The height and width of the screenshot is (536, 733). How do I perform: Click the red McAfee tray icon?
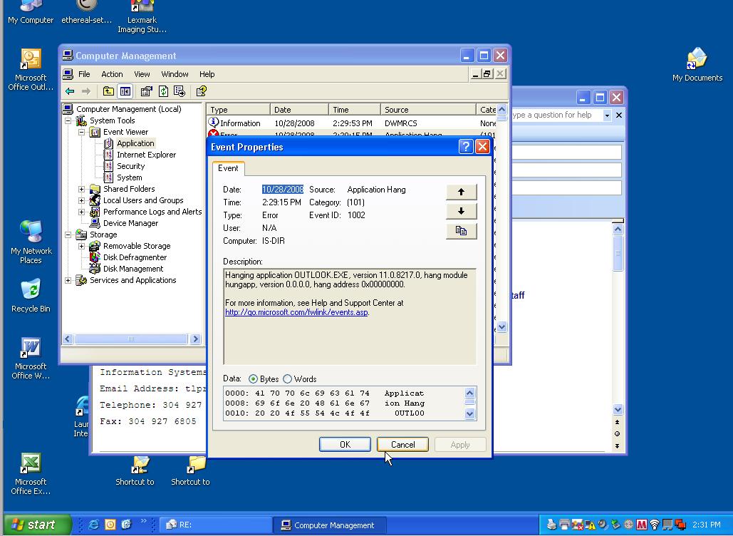[x=641, y=525]
